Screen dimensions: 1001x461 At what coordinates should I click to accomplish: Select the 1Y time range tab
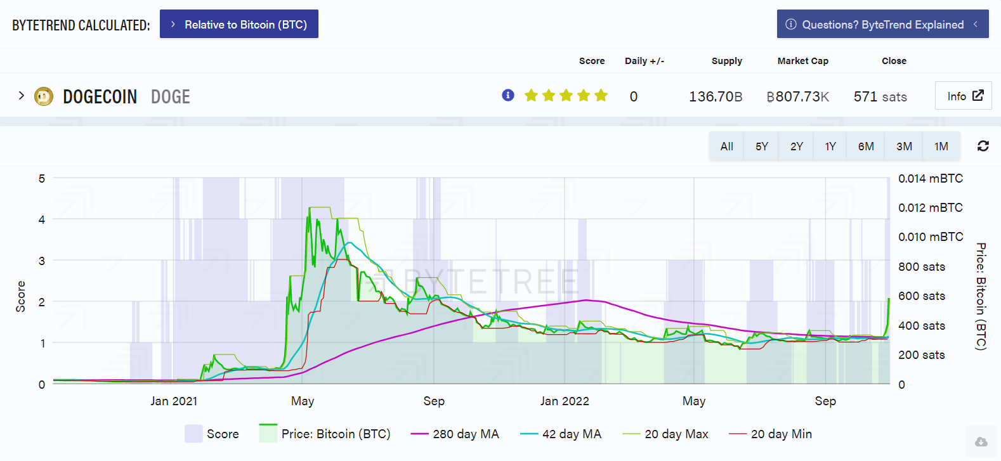pyautogui.click(x=830, y=146)
